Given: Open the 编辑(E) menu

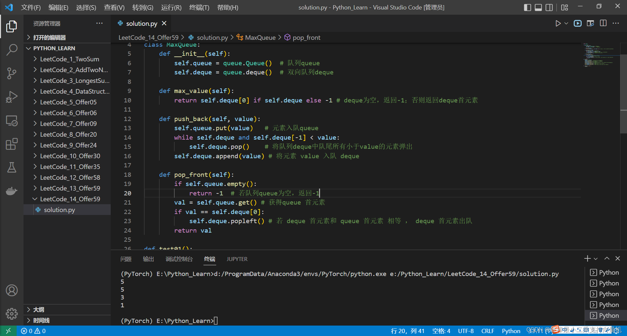Looking at the screenshot, I should click(58, 7).
